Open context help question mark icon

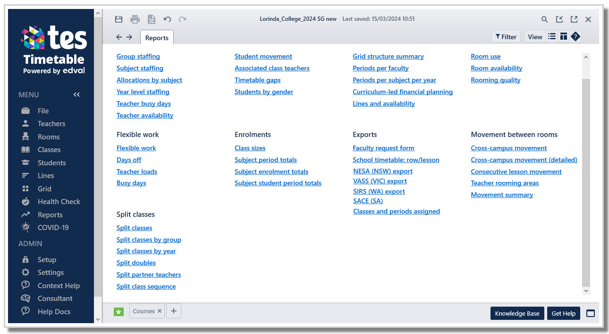coord(575,37)
